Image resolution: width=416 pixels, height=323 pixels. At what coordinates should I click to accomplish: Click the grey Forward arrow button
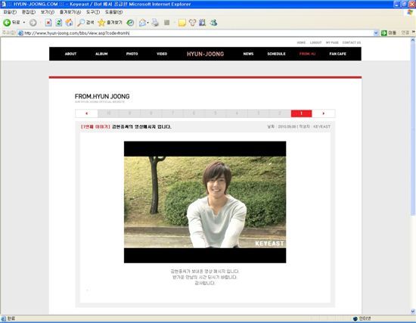33,23
